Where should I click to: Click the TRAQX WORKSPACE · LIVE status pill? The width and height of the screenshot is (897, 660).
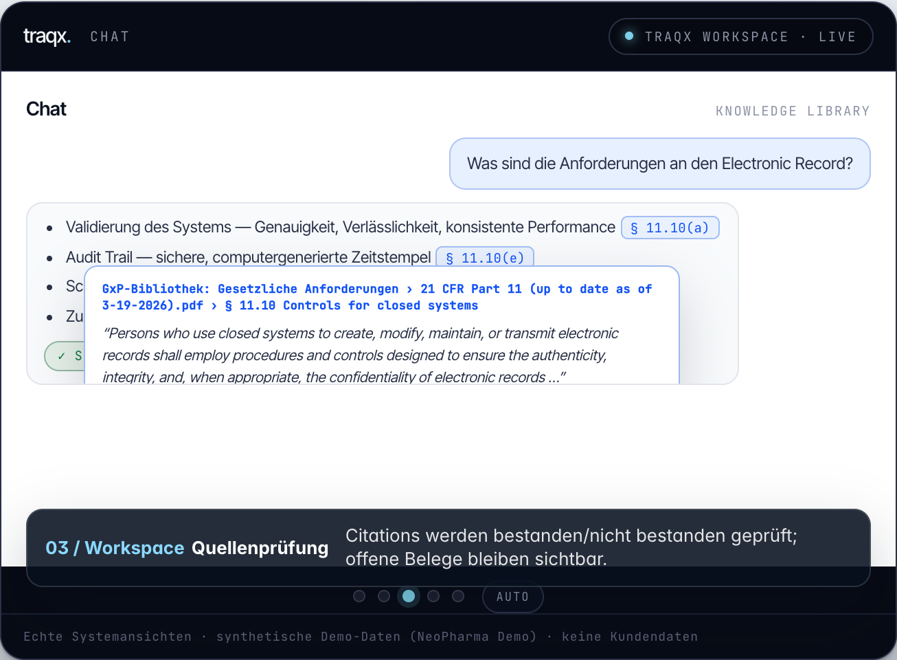click(740, 36)
